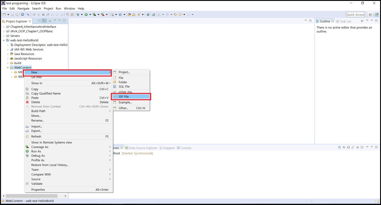This screenshot has width=381, height=205.
Task: Click Delete in context menu
Action: coord(68,102)
